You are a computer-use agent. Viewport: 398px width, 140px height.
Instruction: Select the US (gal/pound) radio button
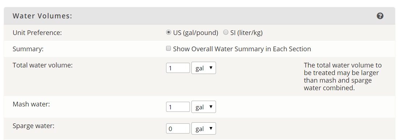point(168,32)
